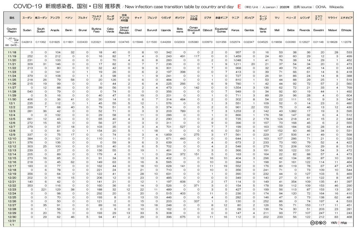357x229 pixels.
Task: Select the Ethiopia column header
Action: 346,30
